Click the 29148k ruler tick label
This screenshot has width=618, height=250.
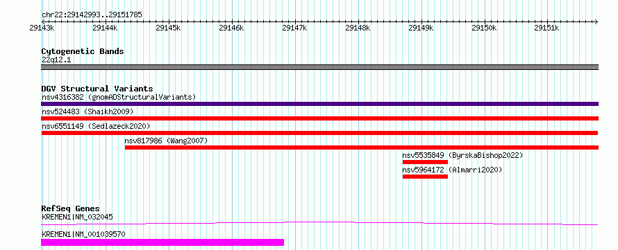358,28
